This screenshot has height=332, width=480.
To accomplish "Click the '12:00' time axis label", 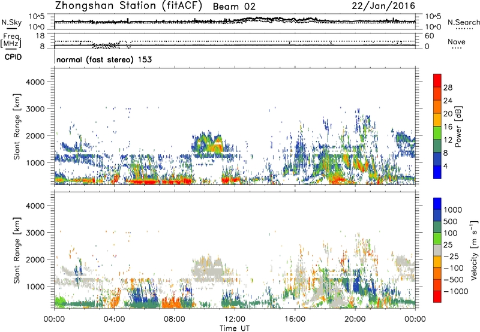I will (235, 319).
